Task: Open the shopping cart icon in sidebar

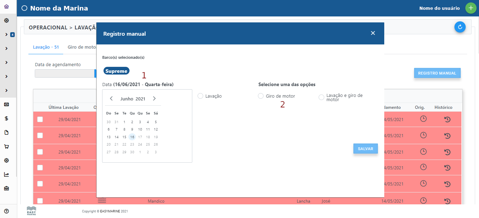Action: [x=6, y=147]
